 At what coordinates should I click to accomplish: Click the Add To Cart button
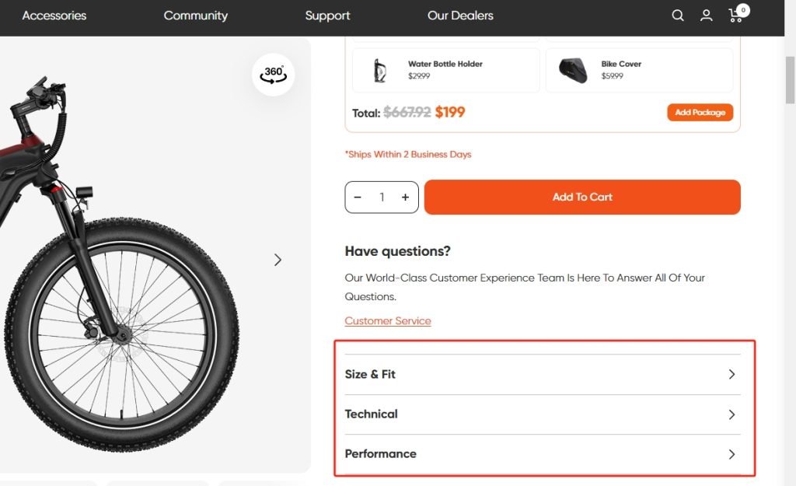tap(582, 198)
